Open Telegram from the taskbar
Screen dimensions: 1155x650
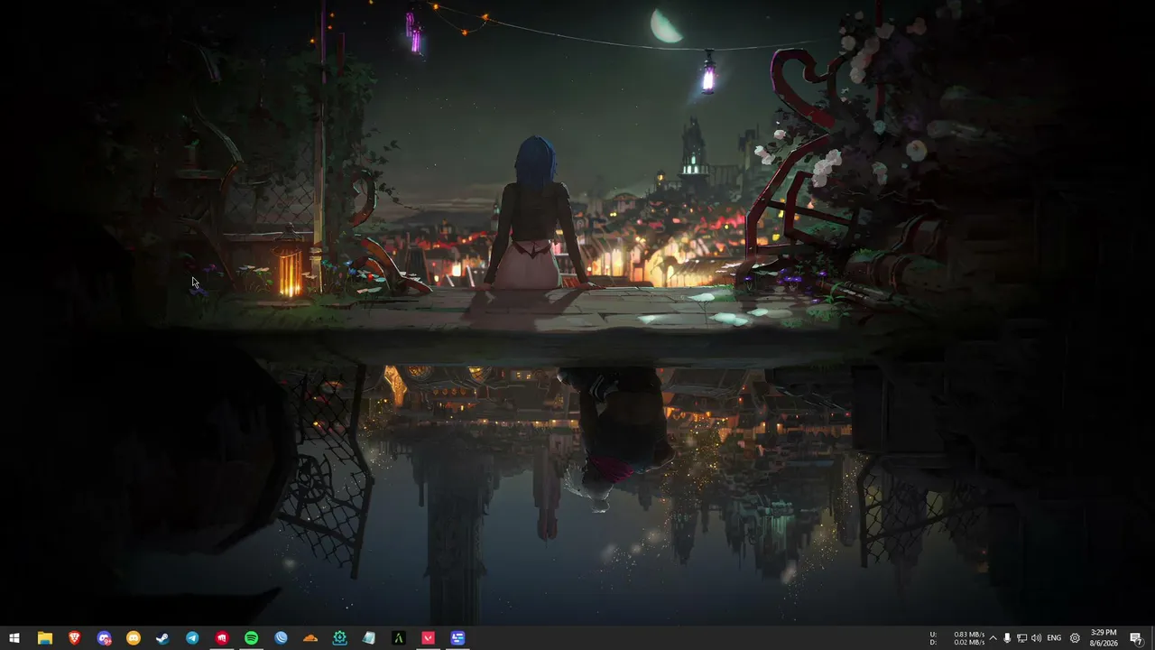pyautogui.click(x=192, y=638)
